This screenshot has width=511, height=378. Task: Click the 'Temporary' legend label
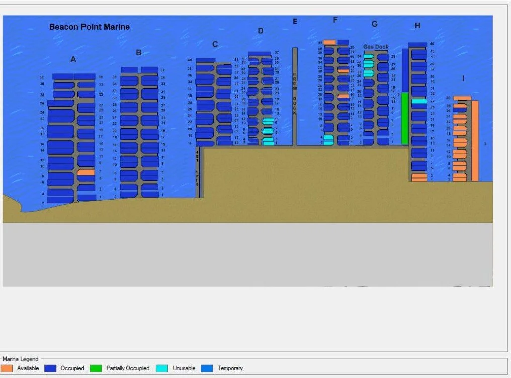230,368
